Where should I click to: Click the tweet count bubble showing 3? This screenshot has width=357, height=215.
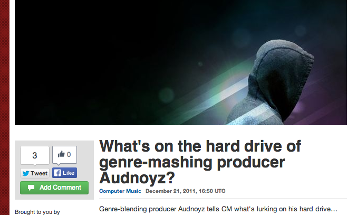(x=35, y=155)
